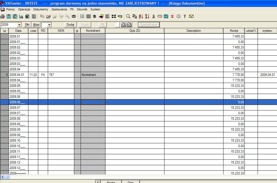
Task: Click the colored shapes icon
Action: pos(101,16)
